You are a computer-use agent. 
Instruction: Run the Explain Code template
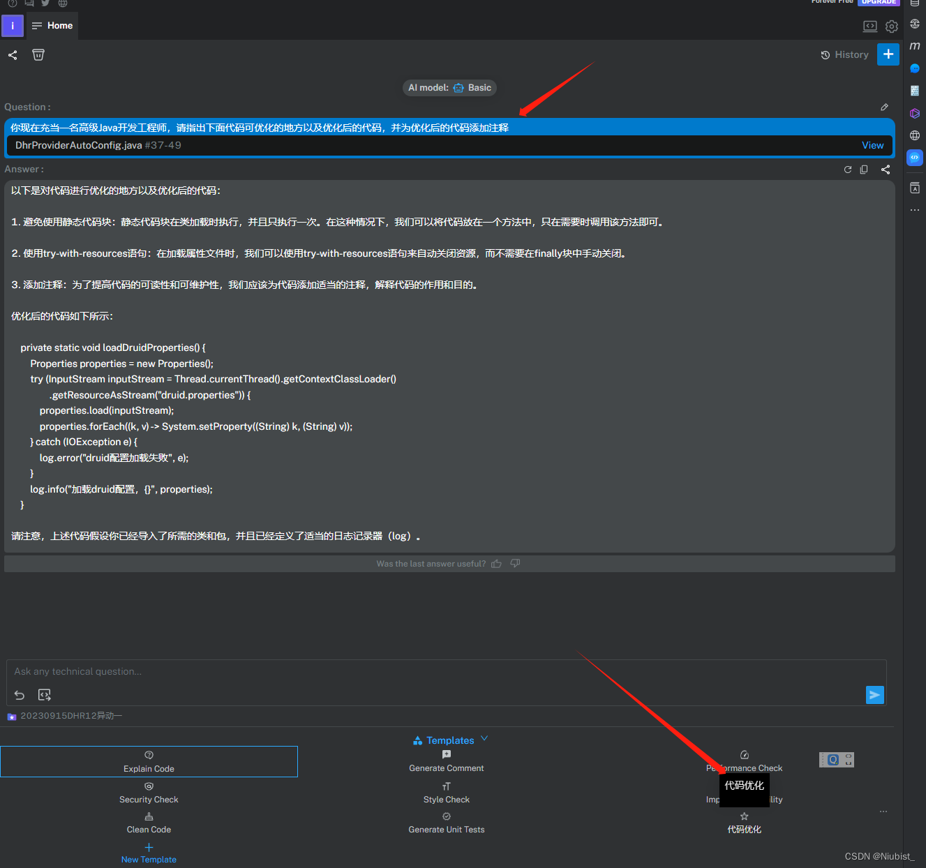[x=149, y=762]
